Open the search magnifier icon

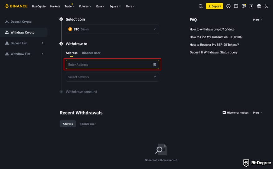coord(201,6)
